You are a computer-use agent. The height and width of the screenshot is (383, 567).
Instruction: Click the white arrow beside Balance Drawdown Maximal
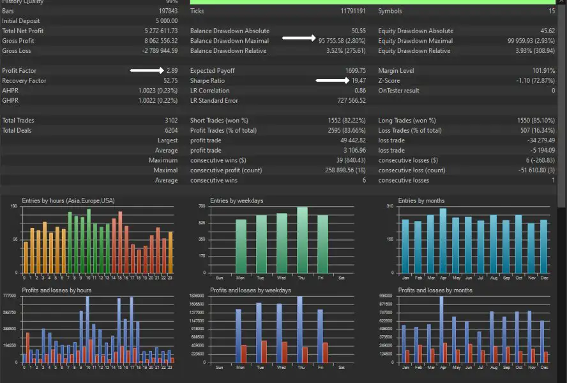(x=298, y=39)
